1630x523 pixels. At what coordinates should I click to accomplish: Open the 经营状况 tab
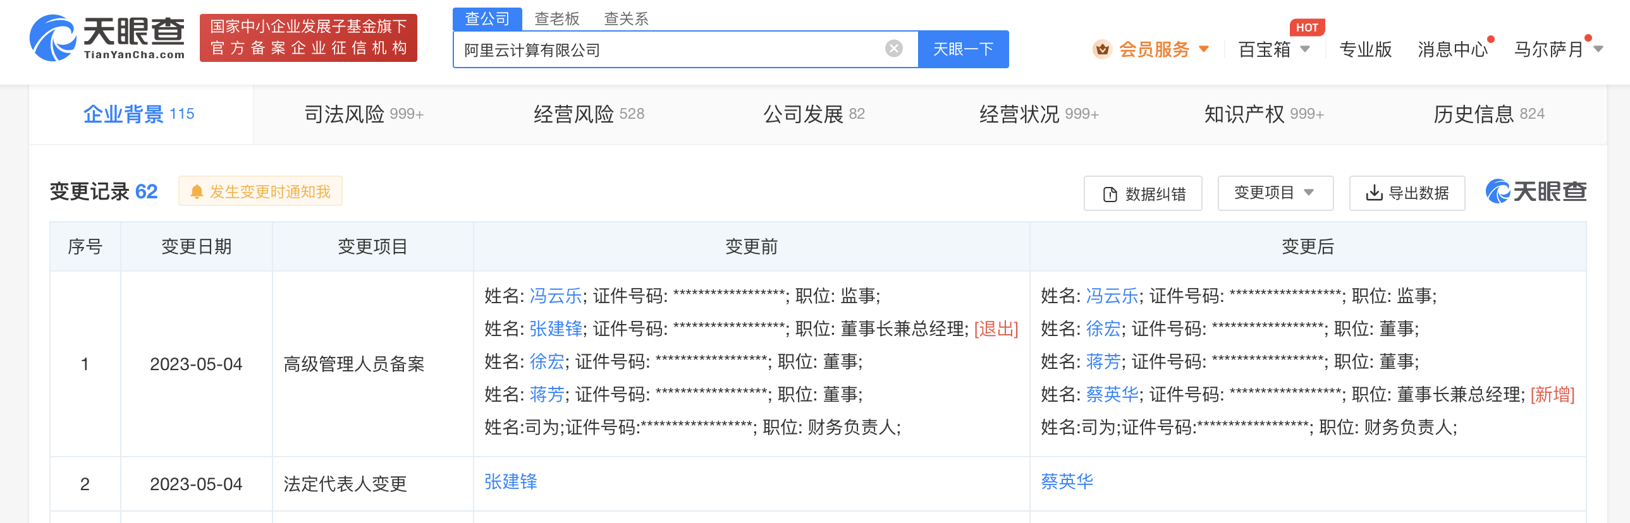pos(1039,114)
